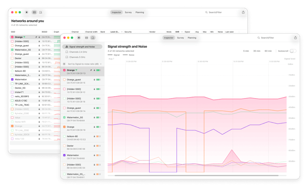Click the Channels 2.4 GHz sidebar icon
The height and width of the screenshot is (190, 308).
click(x=67, y=52)
